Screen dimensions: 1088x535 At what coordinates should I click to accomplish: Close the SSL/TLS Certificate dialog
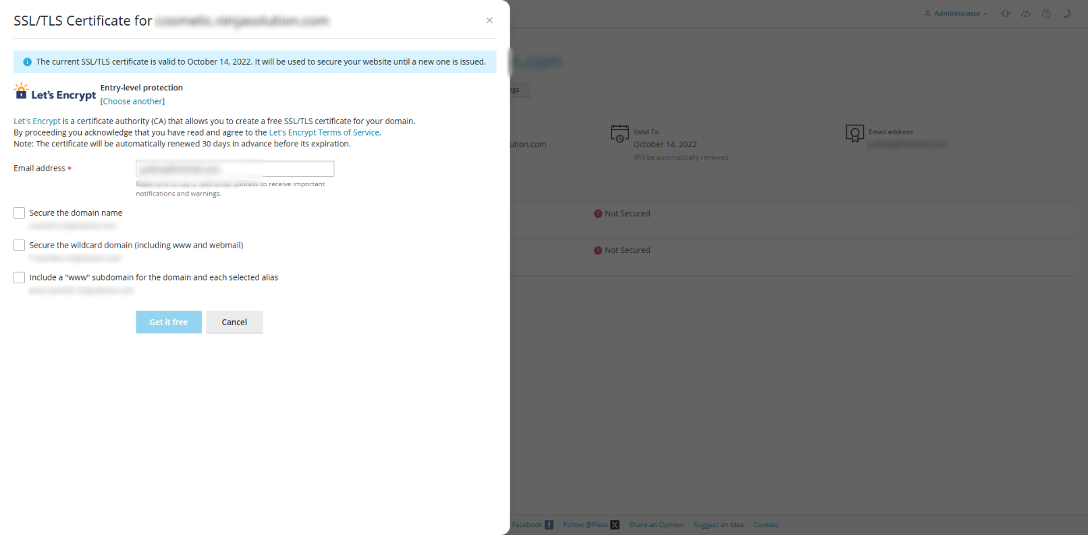pyautogui.click(x=489, y=20)
